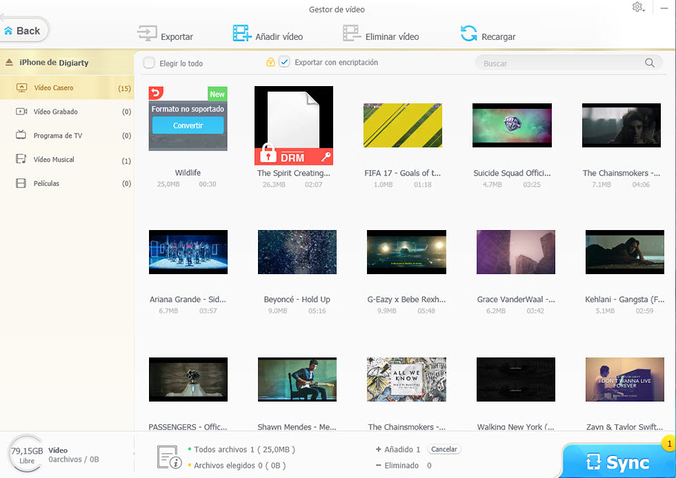Select the Shawn Mendes video thumbnail

297,380
